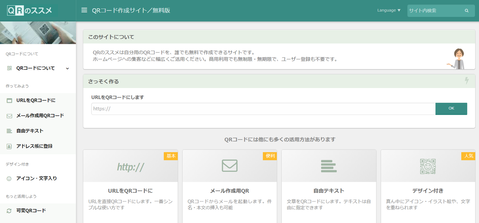Click the URLをQRコードに card title
This screenshot has width=479, height=223.
coord(130,191)
